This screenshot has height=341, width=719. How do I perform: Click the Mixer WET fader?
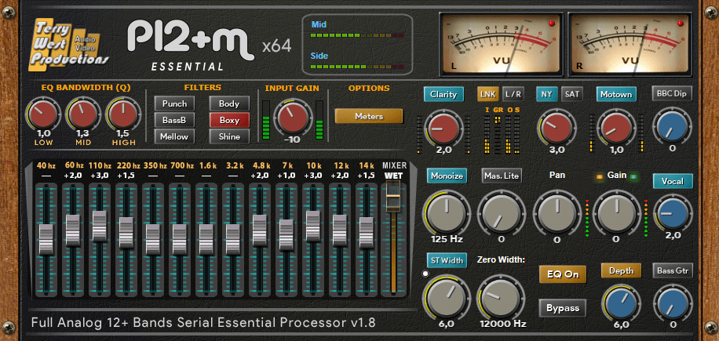point(393,196)
